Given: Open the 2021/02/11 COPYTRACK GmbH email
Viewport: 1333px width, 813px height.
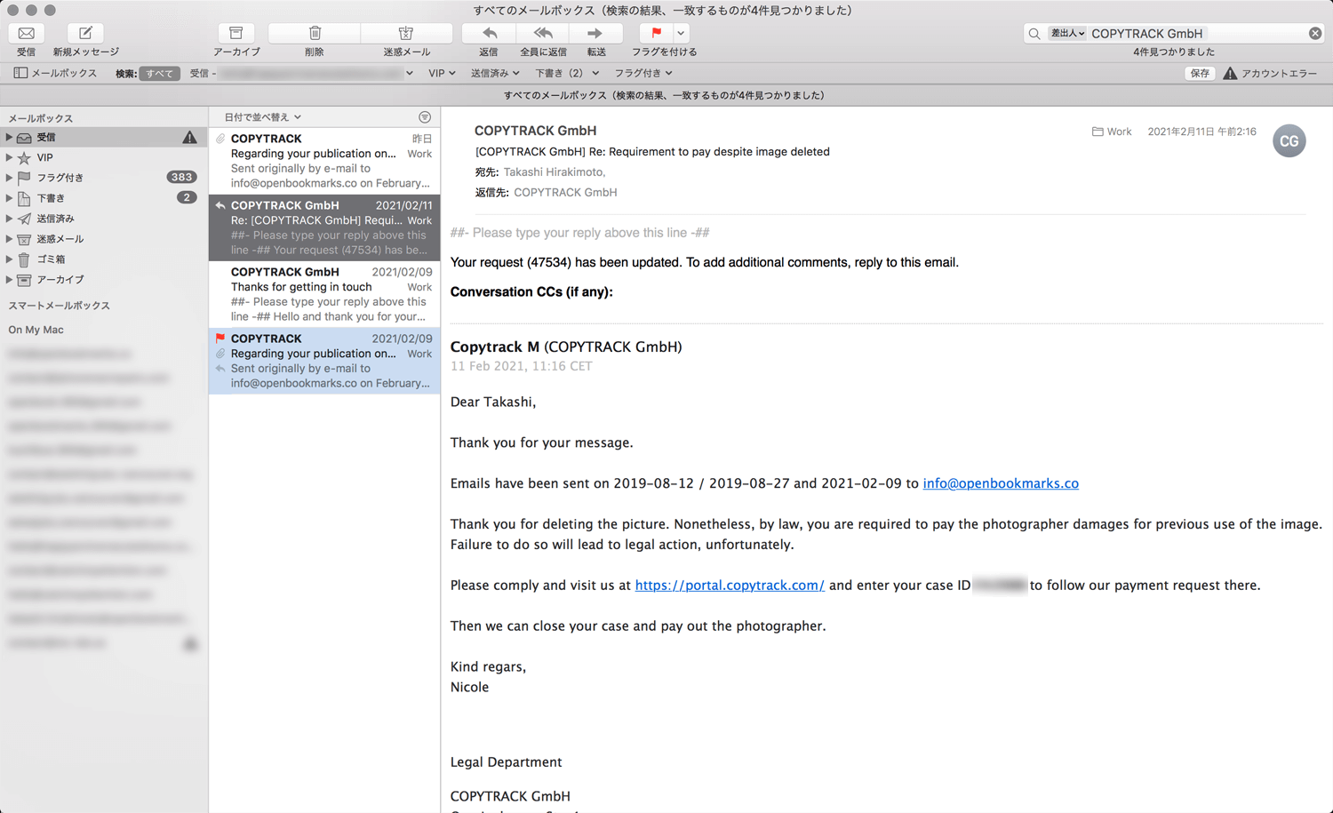Looking at the screenshot, I should [324, 227].
